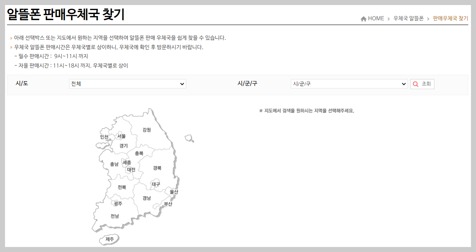Select 전남 region on the map
The width and height of the screenshot is (476, 252).
pyautogui.click(x=115, y=217)
